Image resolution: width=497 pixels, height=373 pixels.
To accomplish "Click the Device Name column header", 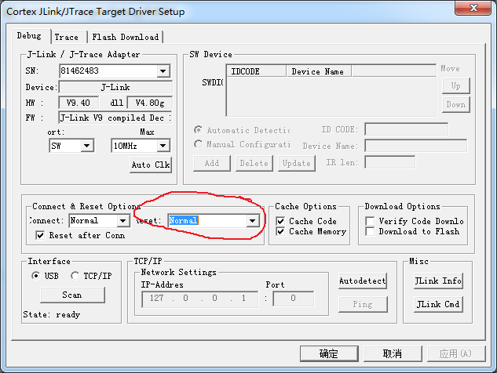I will pyautogui.click(x=319, y=71).
